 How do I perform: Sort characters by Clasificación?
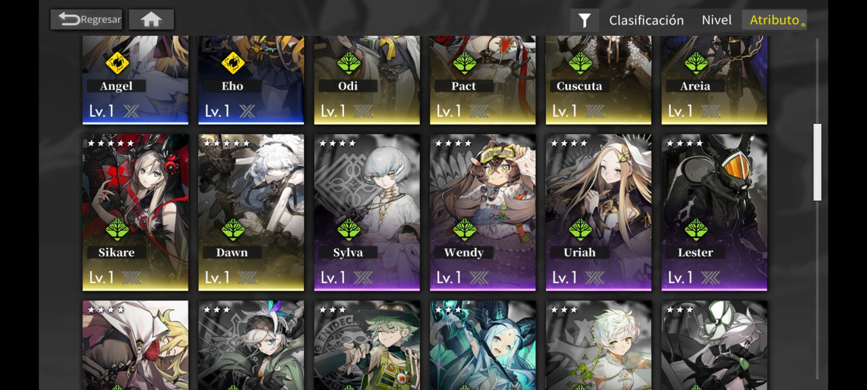pyautogui.click(x=646, y=20)
